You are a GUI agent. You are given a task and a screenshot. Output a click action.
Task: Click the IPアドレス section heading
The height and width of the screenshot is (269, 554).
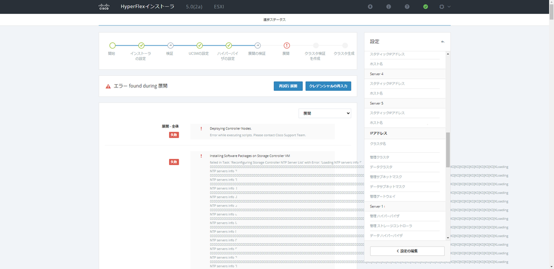click(379, 133)
